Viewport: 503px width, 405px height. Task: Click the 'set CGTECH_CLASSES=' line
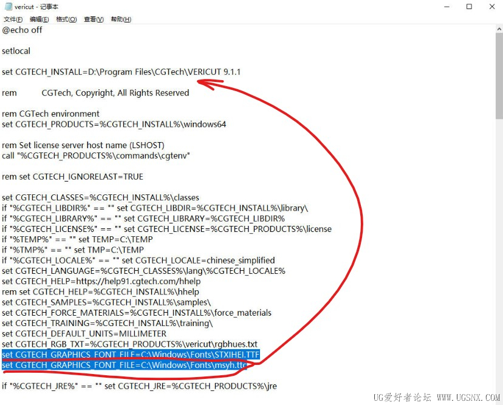pos(100,197)
